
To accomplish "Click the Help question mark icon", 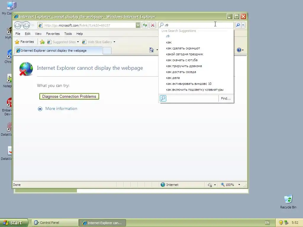I will (x=239, y=50).
